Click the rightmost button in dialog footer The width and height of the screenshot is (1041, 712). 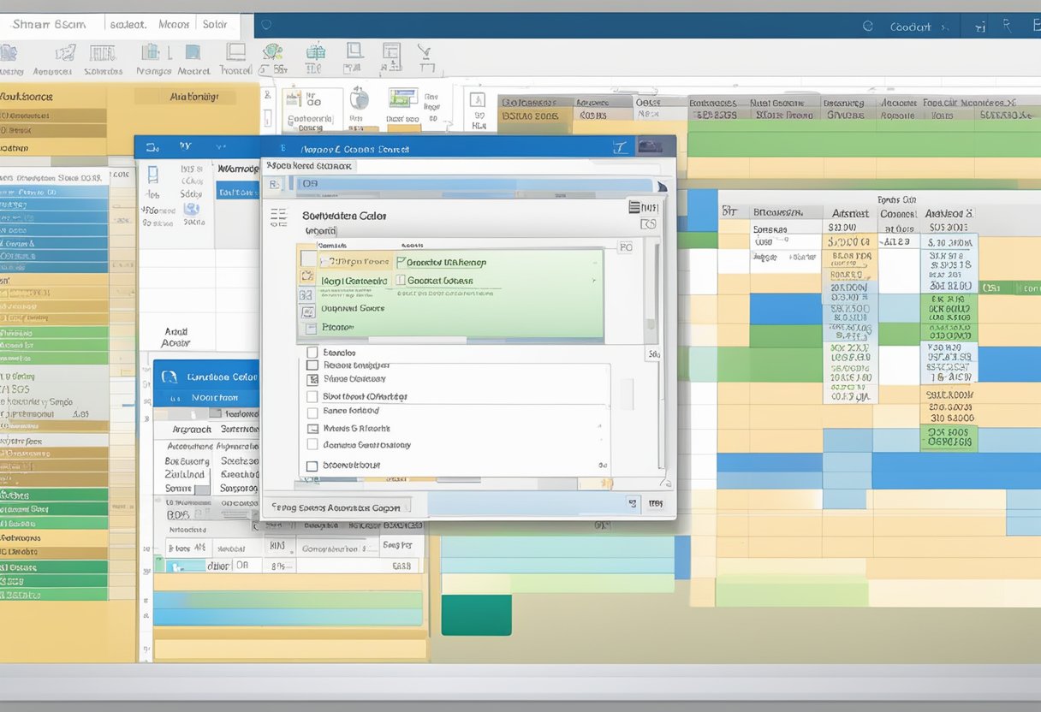pos(656,504)
